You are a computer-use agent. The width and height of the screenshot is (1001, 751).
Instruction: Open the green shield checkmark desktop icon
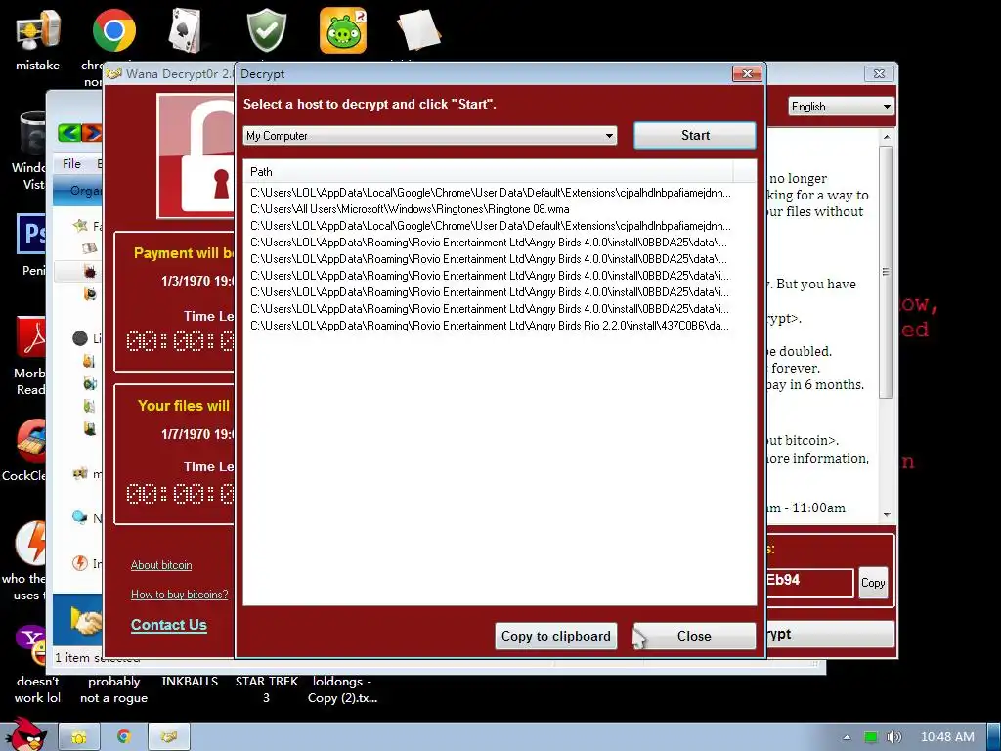coord(266,30)
